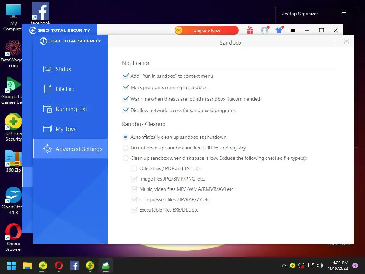
Task: Open the My Toys section
Action: [70, 129]
